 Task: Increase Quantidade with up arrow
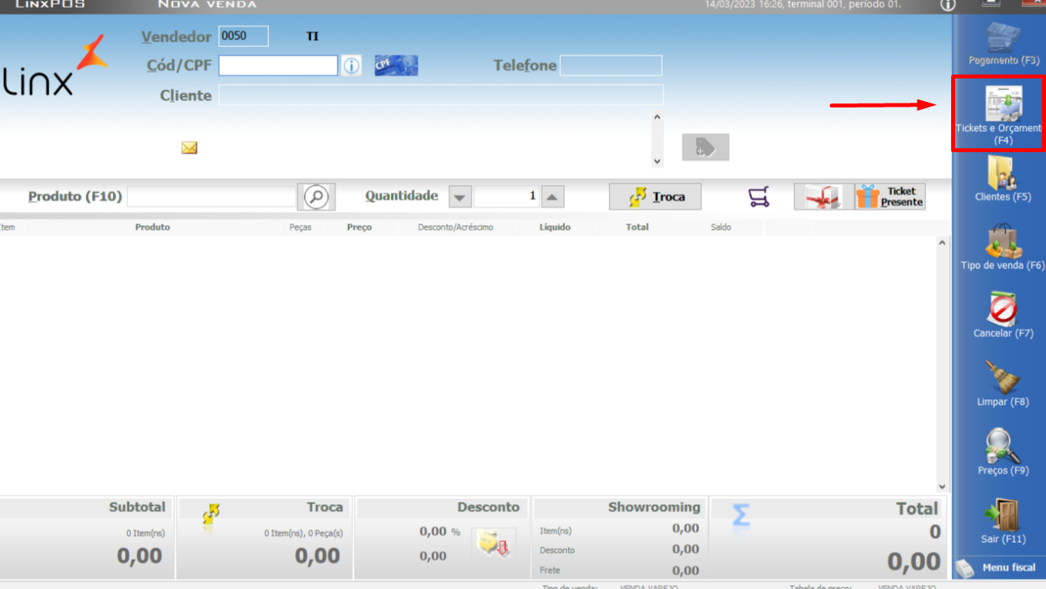click(552, 197)
